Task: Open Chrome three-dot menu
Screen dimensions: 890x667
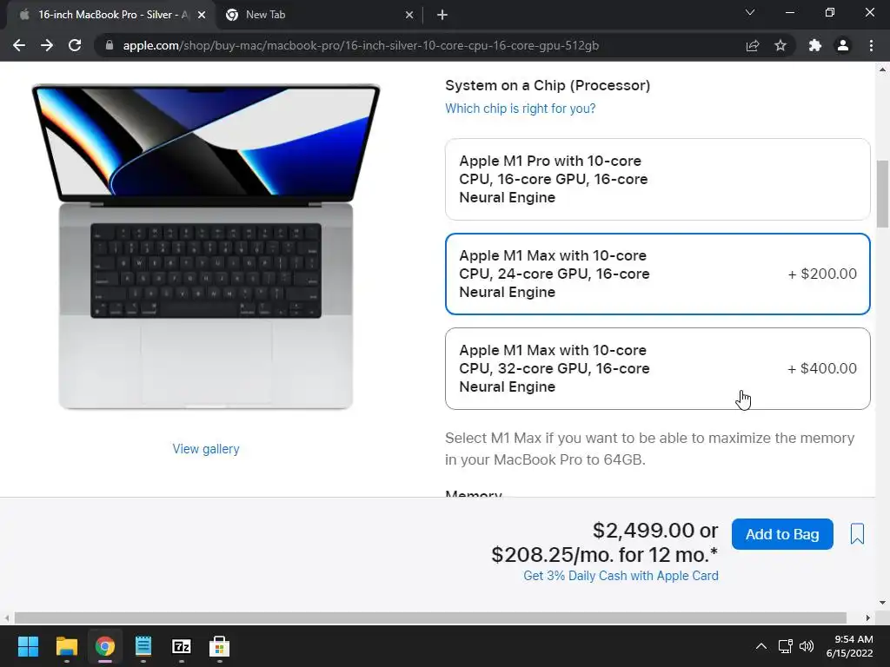Action: [871, 45]
